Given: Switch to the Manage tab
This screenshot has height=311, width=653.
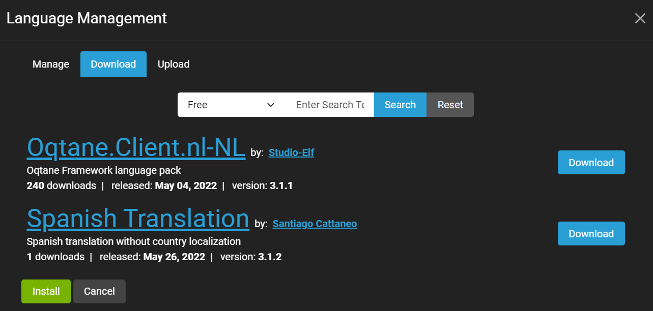Looking at the screenshot, I should 51,64.
